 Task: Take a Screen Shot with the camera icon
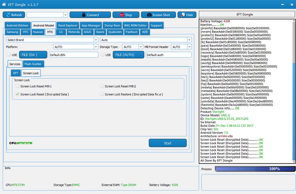(158, 15)
